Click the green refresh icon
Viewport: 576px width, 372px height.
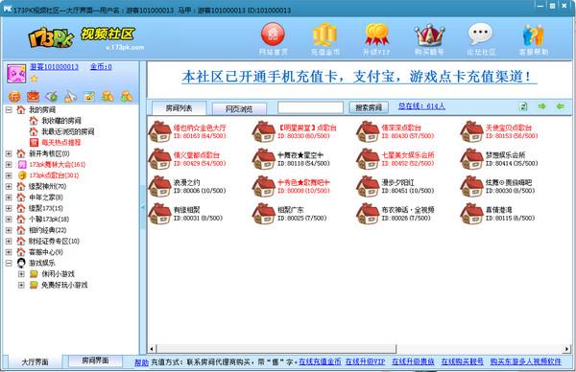coord(523,106)
